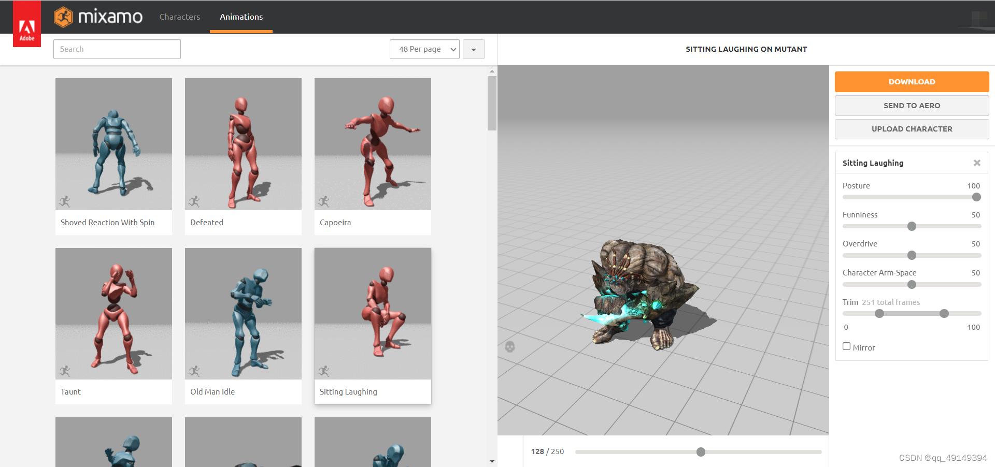Image resolution: width=995 pixels, height=467 pixels.
Task: Select the Animations tab
Action: (x=241, y=17)
